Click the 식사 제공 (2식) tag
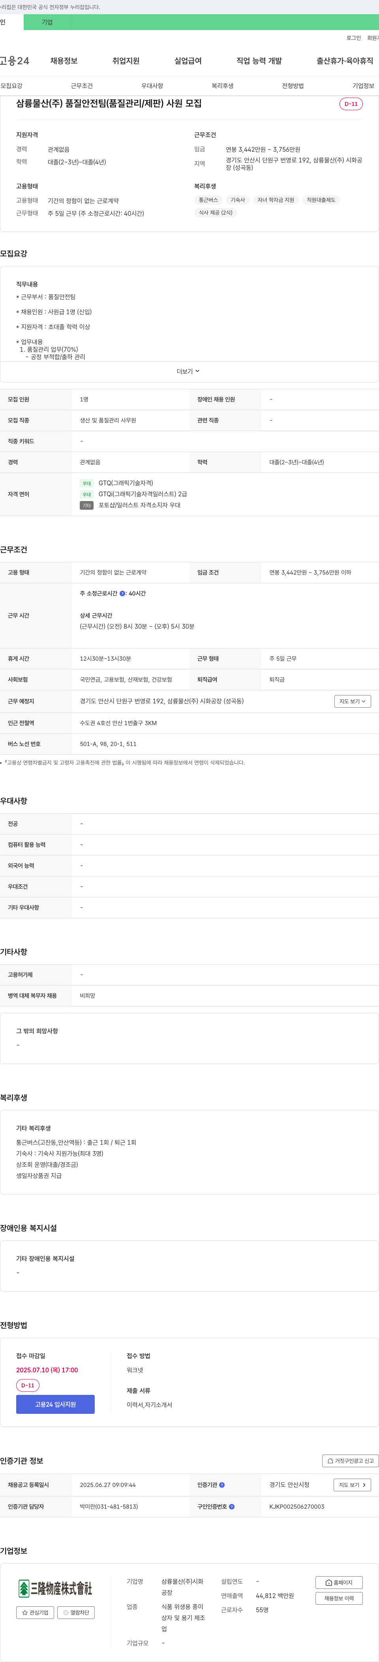The image size is (379, 1662). click(215, 212)
